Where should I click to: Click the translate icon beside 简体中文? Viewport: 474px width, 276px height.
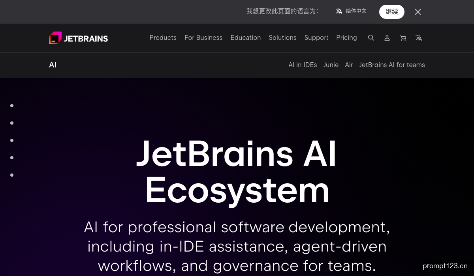pyautogui.click(x=339, y=11)
